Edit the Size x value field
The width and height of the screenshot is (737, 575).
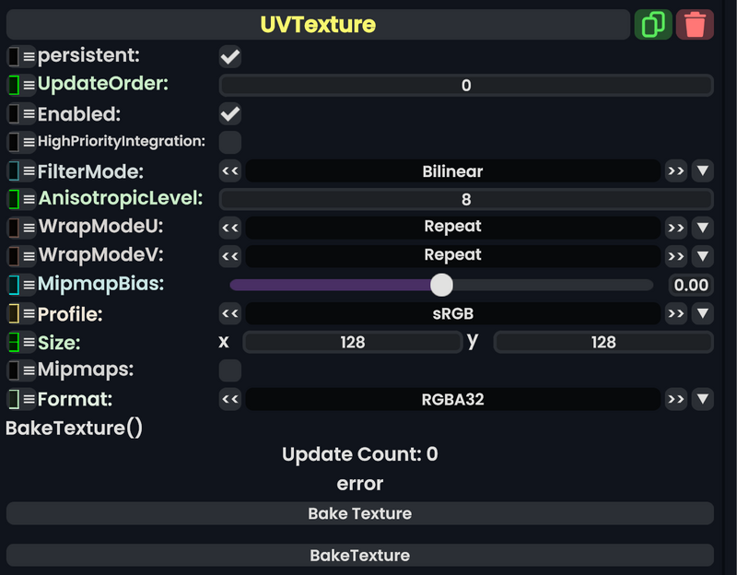coord(353,342)
